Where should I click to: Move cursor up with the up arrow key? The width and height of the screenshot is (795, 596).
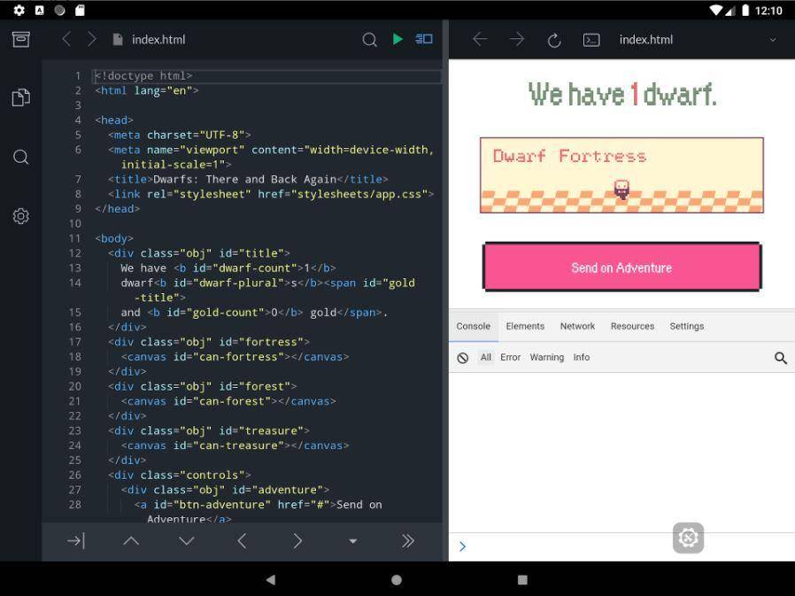(131, 541)
